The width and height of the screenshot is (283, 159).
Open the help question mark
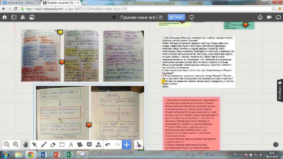(276, 145)
